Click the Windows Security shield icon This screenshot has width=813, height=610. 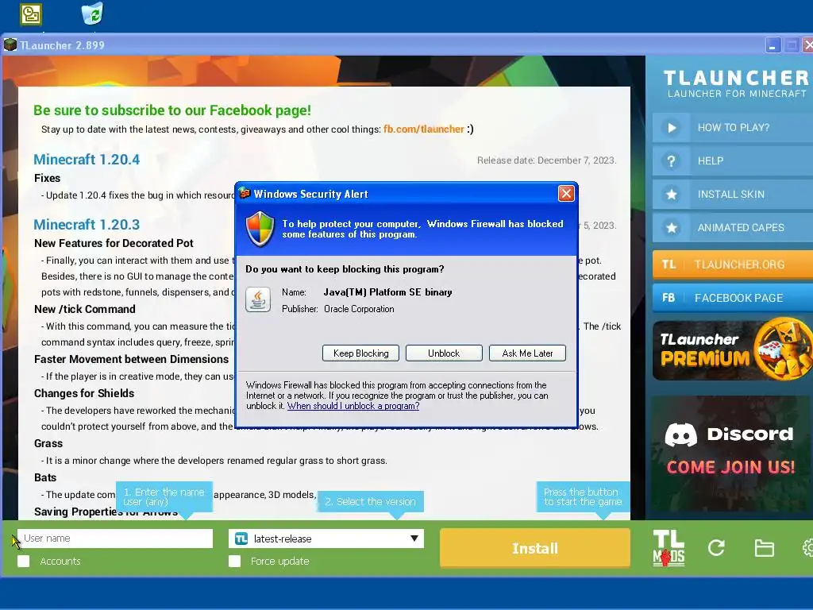260,228
